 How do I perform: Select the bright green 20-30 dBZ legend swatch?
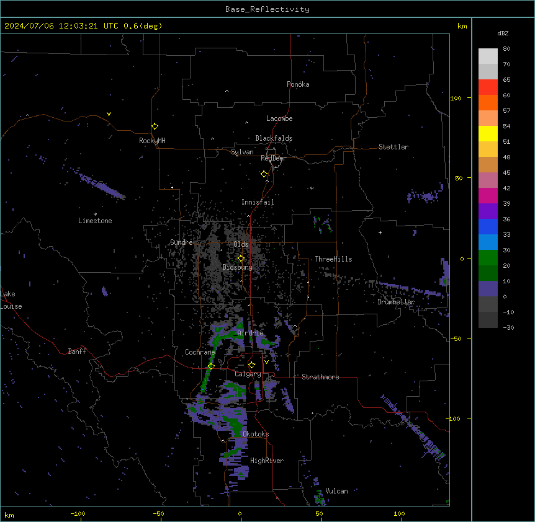coord(488,258)
